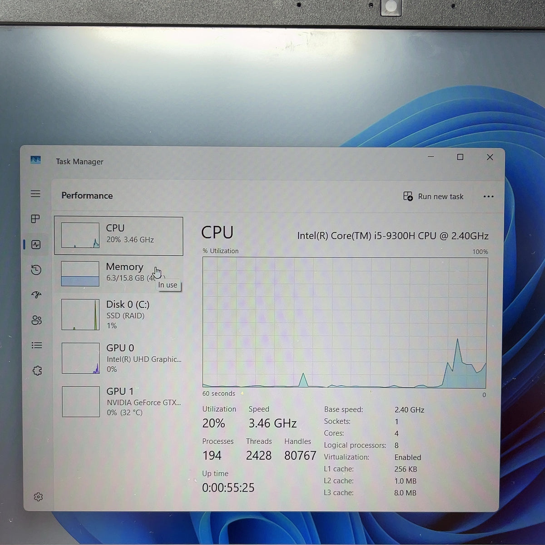The height and width of the screenshot is (545, 545).
Task: Click the 60 seconds axis label
Action: 219,393
